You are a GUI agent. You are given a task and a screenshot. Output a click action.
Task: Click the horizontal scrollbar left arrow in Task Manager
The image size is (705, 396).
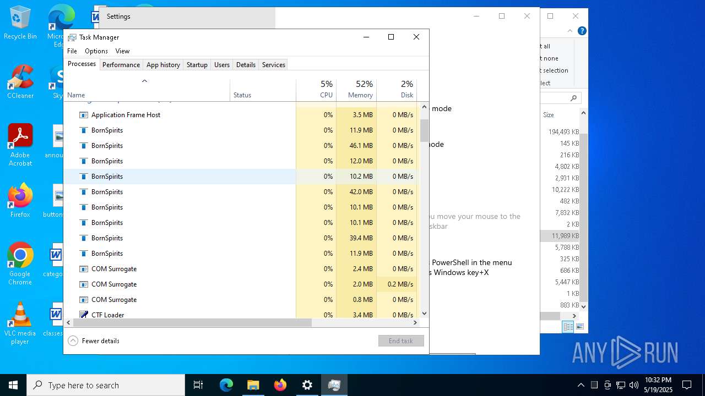coord(68,323)
